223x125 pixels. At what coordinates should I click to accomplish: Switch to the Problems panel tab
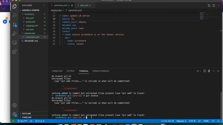pos(57,71)
